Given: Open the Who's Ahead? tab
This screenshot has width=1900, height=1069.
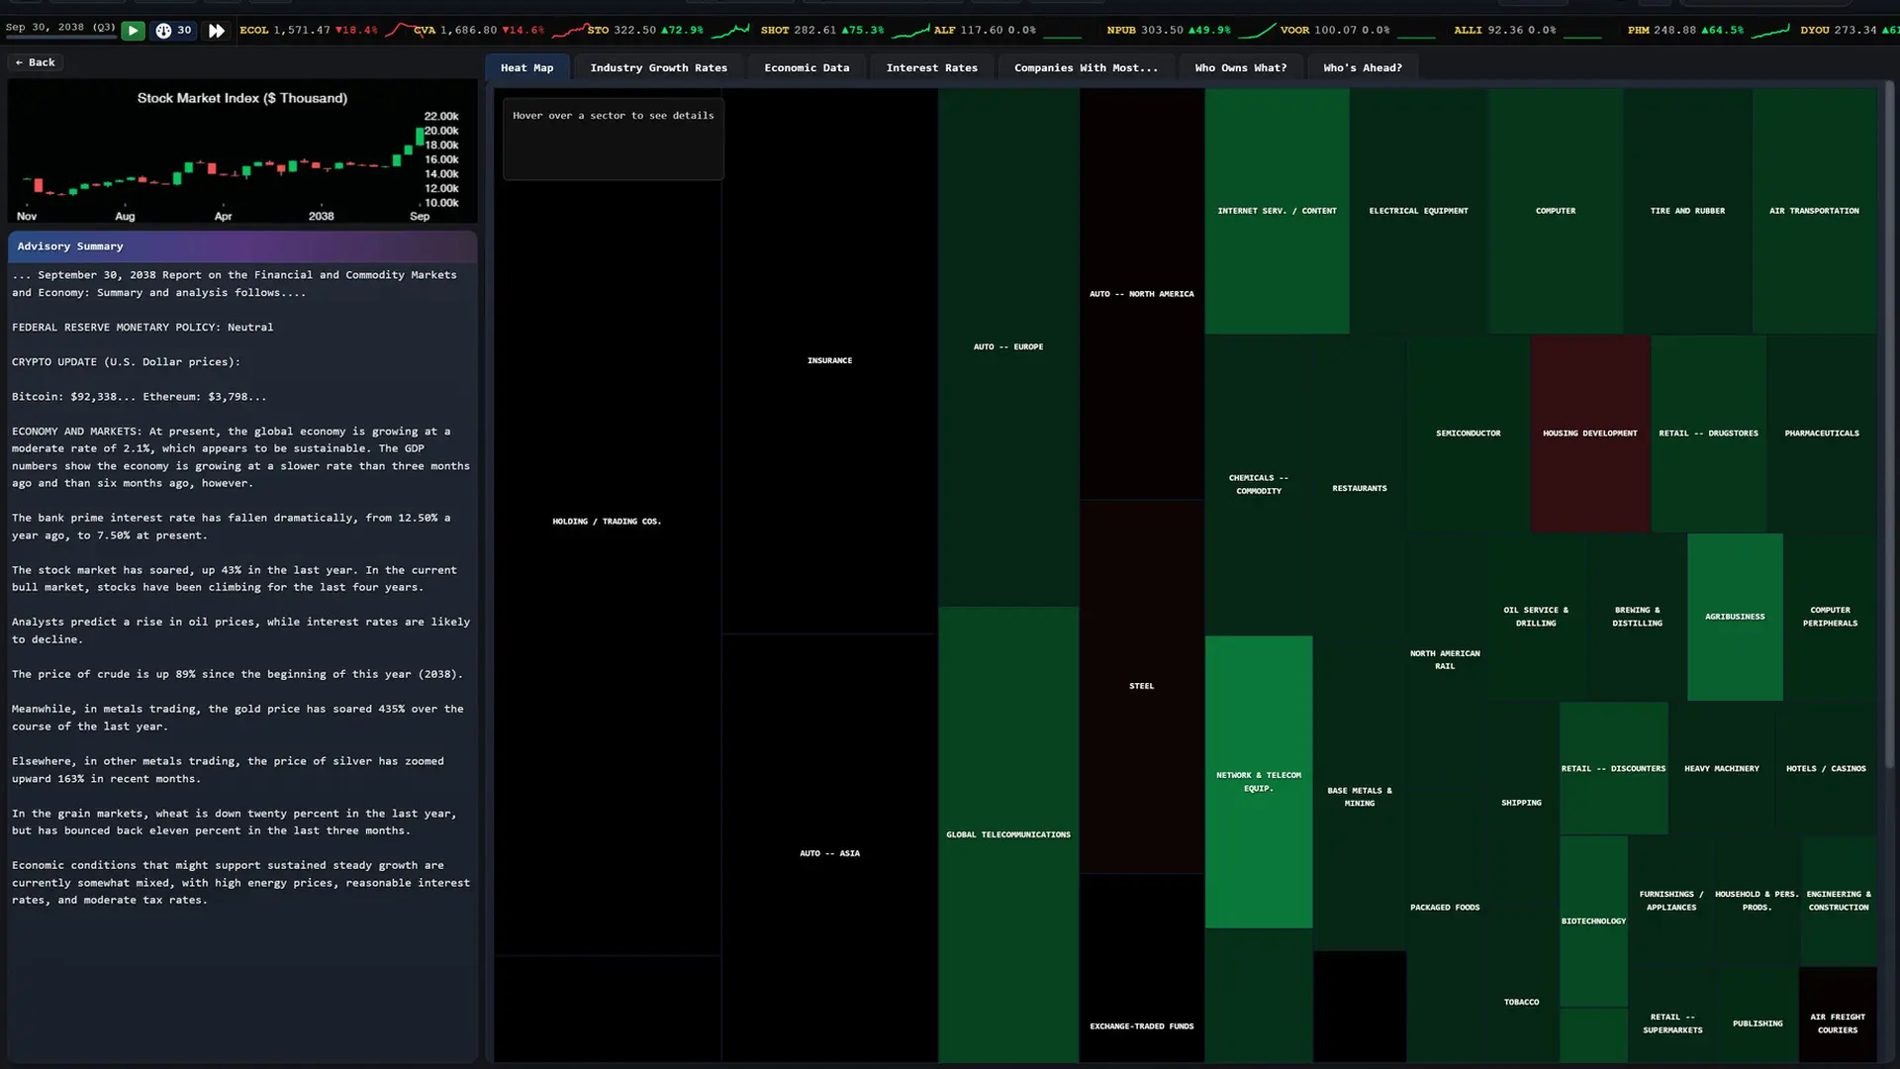Looking at the screenshot, I should pos(1362,67).
